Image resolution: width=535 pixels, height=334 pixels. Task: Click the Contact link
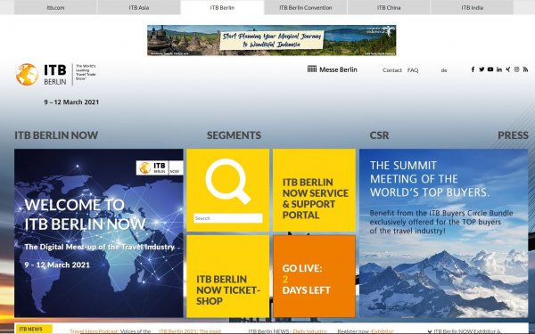pos(392,70)
